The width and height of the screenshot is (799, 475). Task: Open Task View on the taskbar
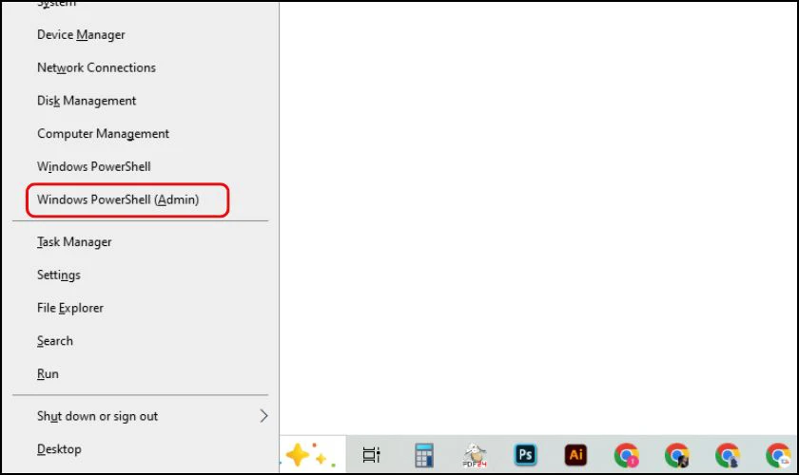pos(372,455)
